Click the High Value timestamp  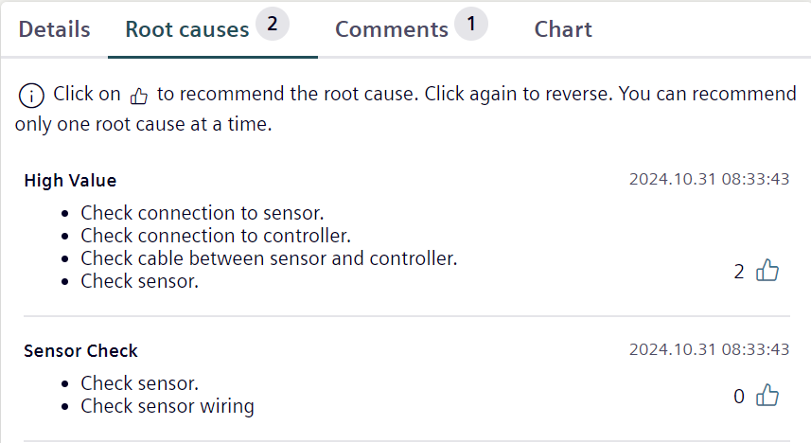coord(709,179)
